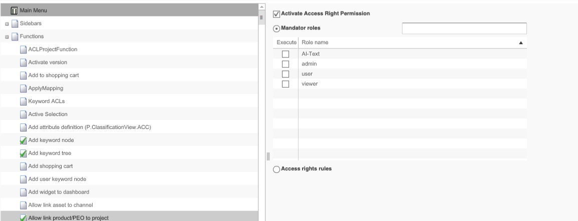This screenshot has height=221, width=578.
Task: Select Add widget to dashboard item
Action: click(55, 192)
